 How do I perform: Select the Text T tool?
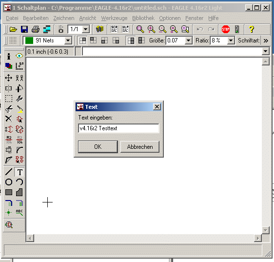coord(20,172)
